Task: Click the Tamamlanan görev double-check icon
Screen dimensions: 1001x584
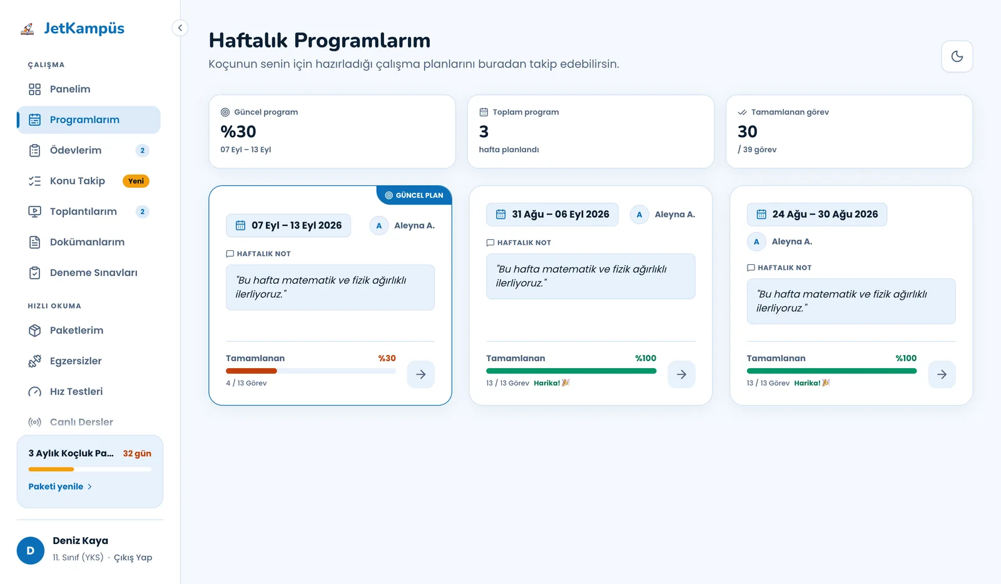Action: (x=742, y=112)
